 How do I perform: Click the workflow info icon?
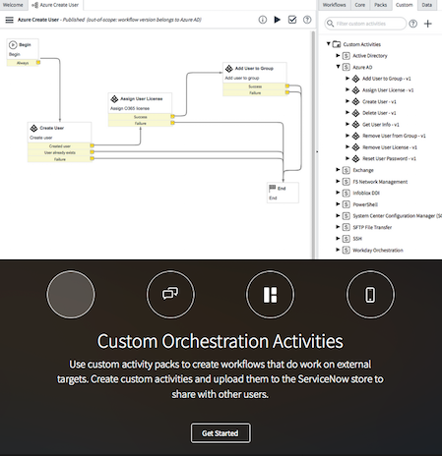(x=263, y=20)
